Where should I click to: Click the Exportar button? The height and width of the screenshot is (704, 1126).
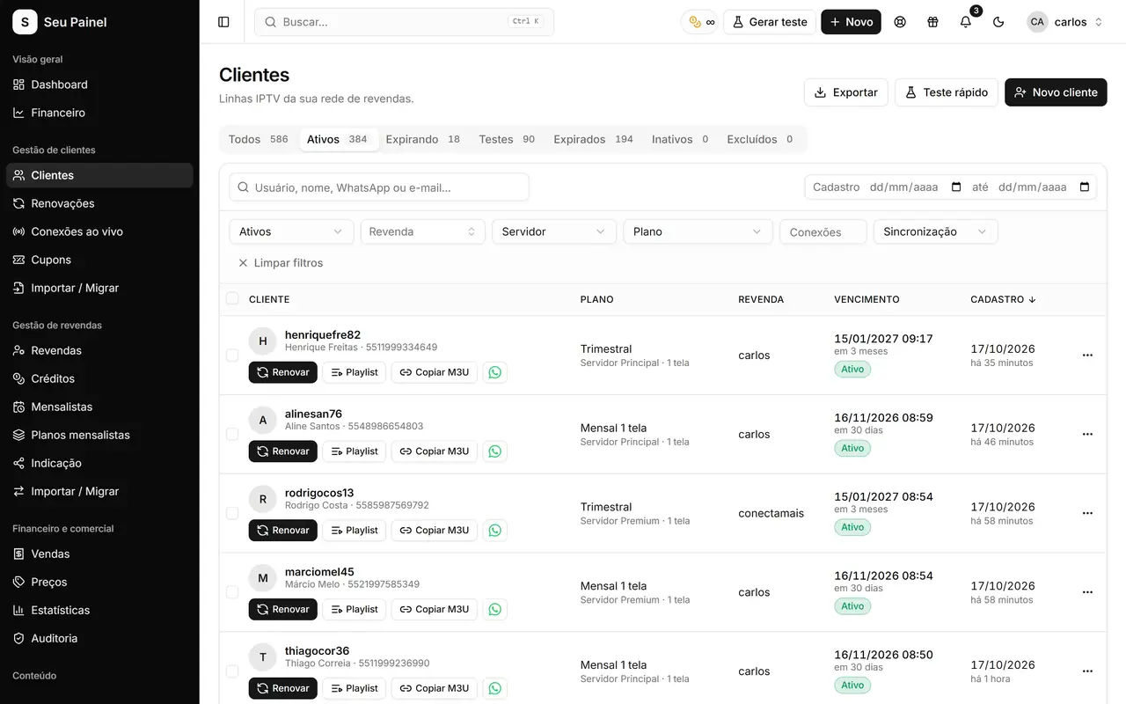pos(845,92)
